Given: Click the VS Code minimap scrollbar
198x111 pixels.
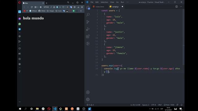Looking at the screenshot, I should click(x=183, y=37).
